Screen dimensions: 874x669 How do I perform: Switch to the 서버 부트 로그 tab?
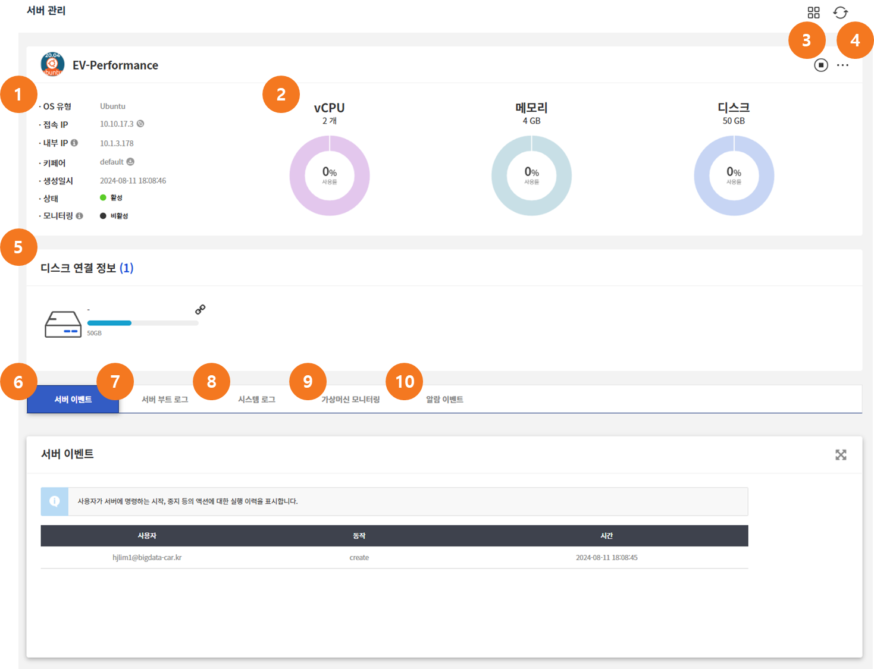pos(165,400)
